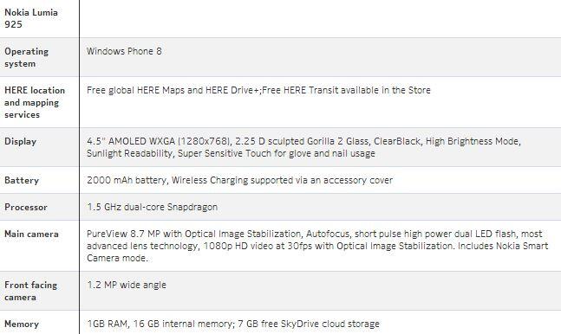Click 1.2 MP wide angle text
The height and width of the screenshot is (334, 561).
pyautogui.click(x=127, y=285)
